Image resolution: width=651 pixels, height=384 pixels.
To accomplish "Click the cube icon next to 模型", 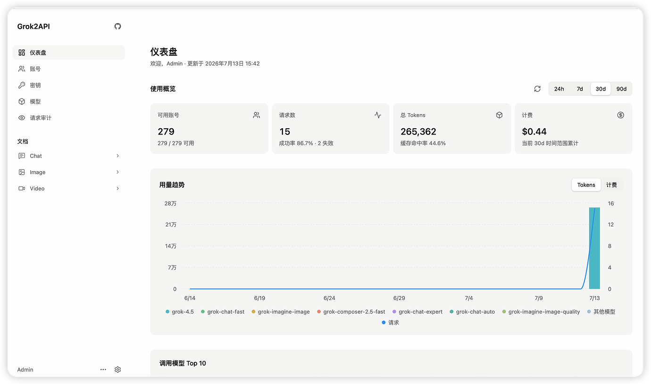I will coord(22,101).
